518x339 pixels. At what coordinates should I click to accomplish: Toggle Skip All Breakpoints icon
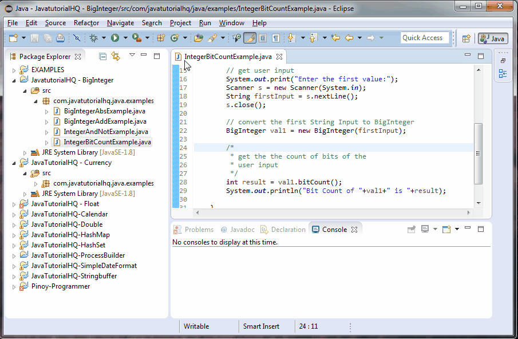77,38
